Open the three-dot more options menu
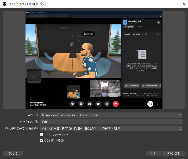This screenshot has width=188, height=159. [x=157, y=104]
